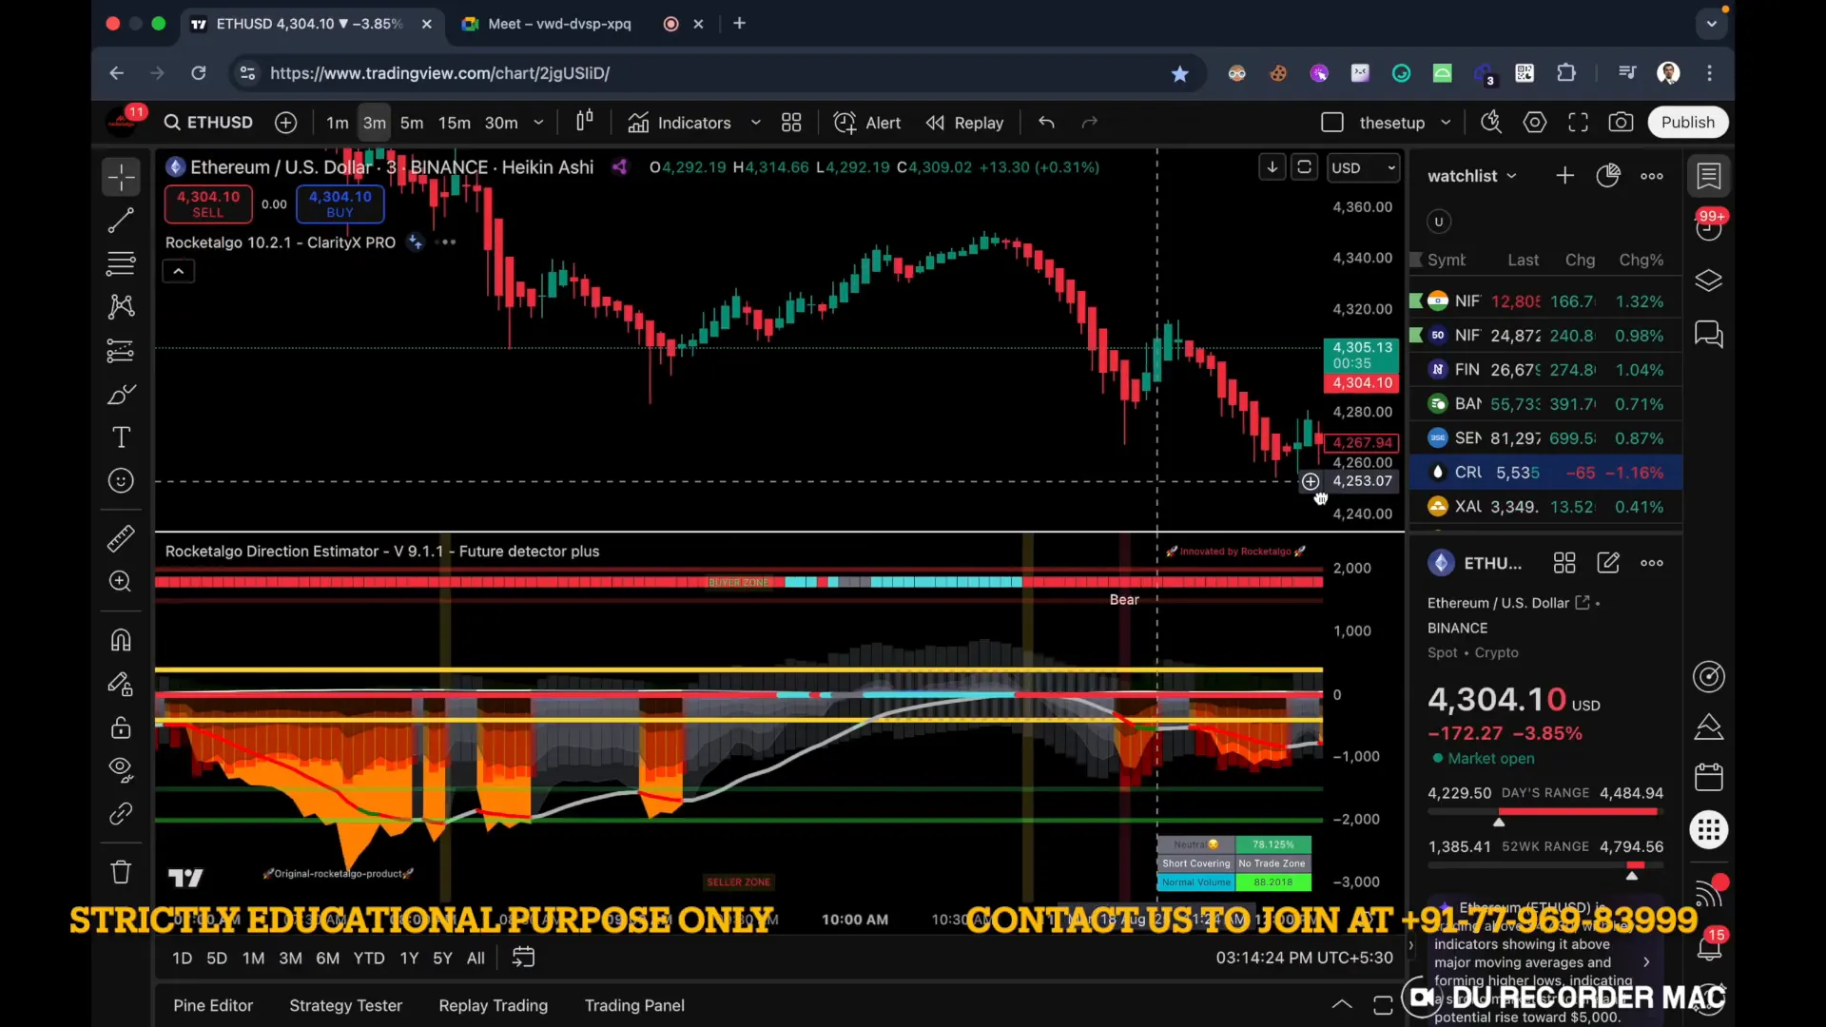The image size is (1826, 1027).
Task: Open the Indicators dialog
Action: (680, 123)
